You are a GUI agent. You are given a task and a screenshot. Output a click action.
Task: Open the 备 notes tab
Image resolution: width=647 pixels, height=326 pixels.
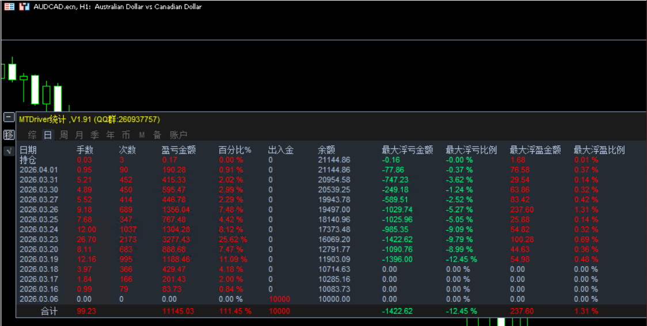click(157, 135)
